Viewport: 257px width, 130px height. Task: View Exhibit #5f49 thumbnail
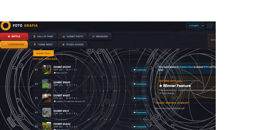(x=47, y=84)
